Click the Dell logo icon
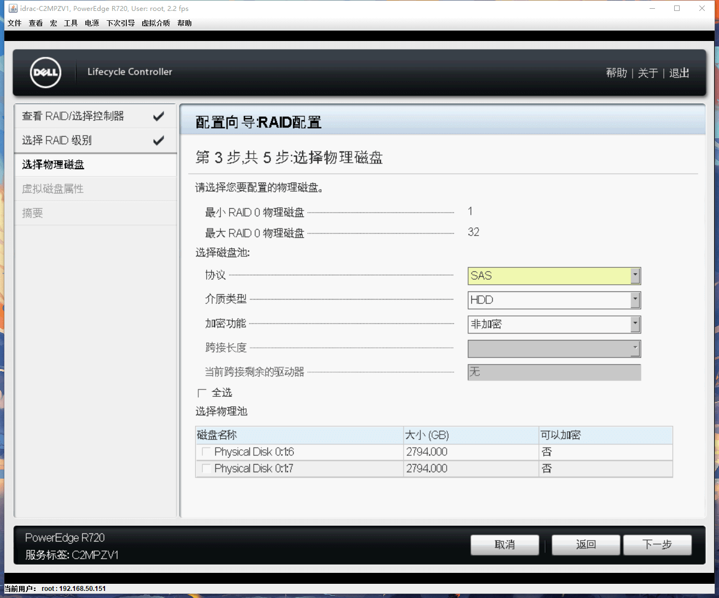Screen dimensions: 719x598 point(45,73)
